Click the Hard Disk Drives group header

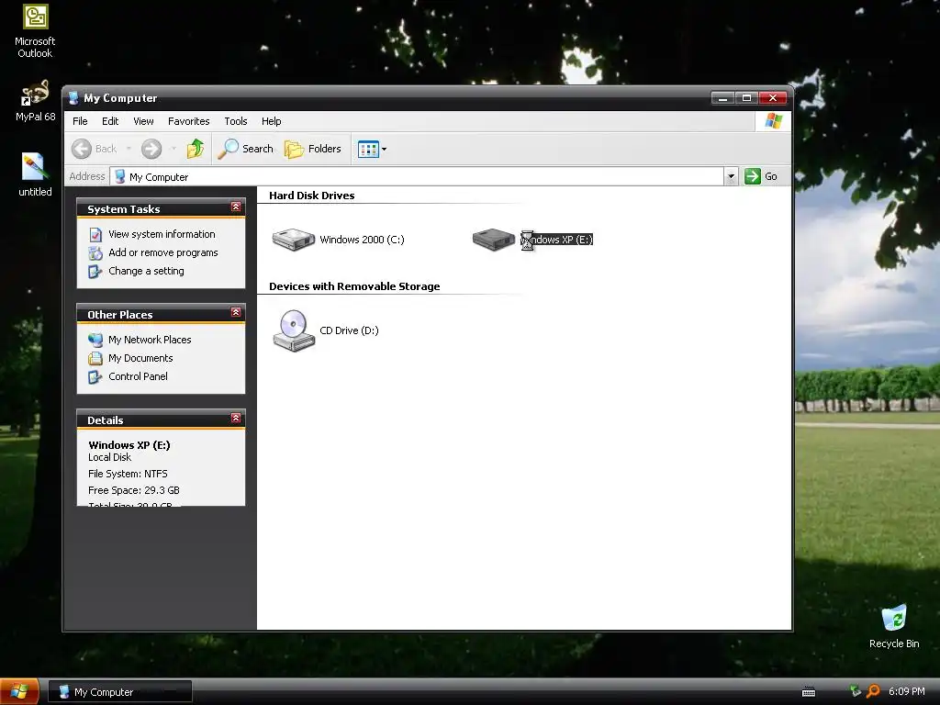click(x=312, y=196)
